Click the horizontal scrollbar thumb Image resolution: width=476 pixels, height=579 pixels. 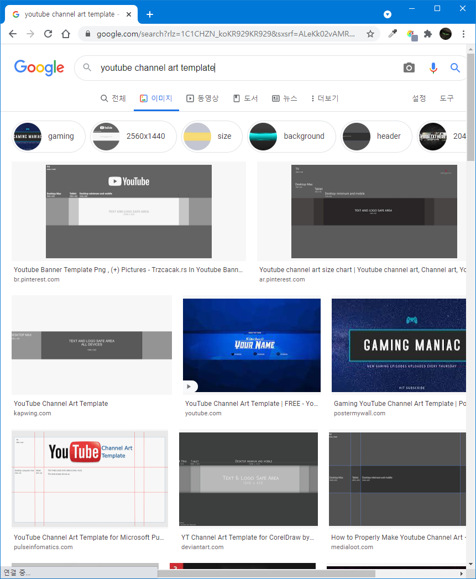[x=266, y=574]
